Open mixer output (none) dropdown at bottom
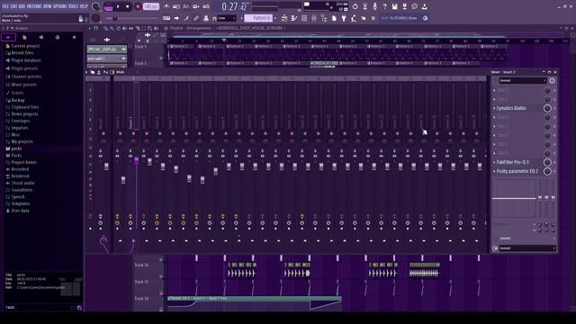Viewport: 576px width, 324px height. tap(526, 248)
